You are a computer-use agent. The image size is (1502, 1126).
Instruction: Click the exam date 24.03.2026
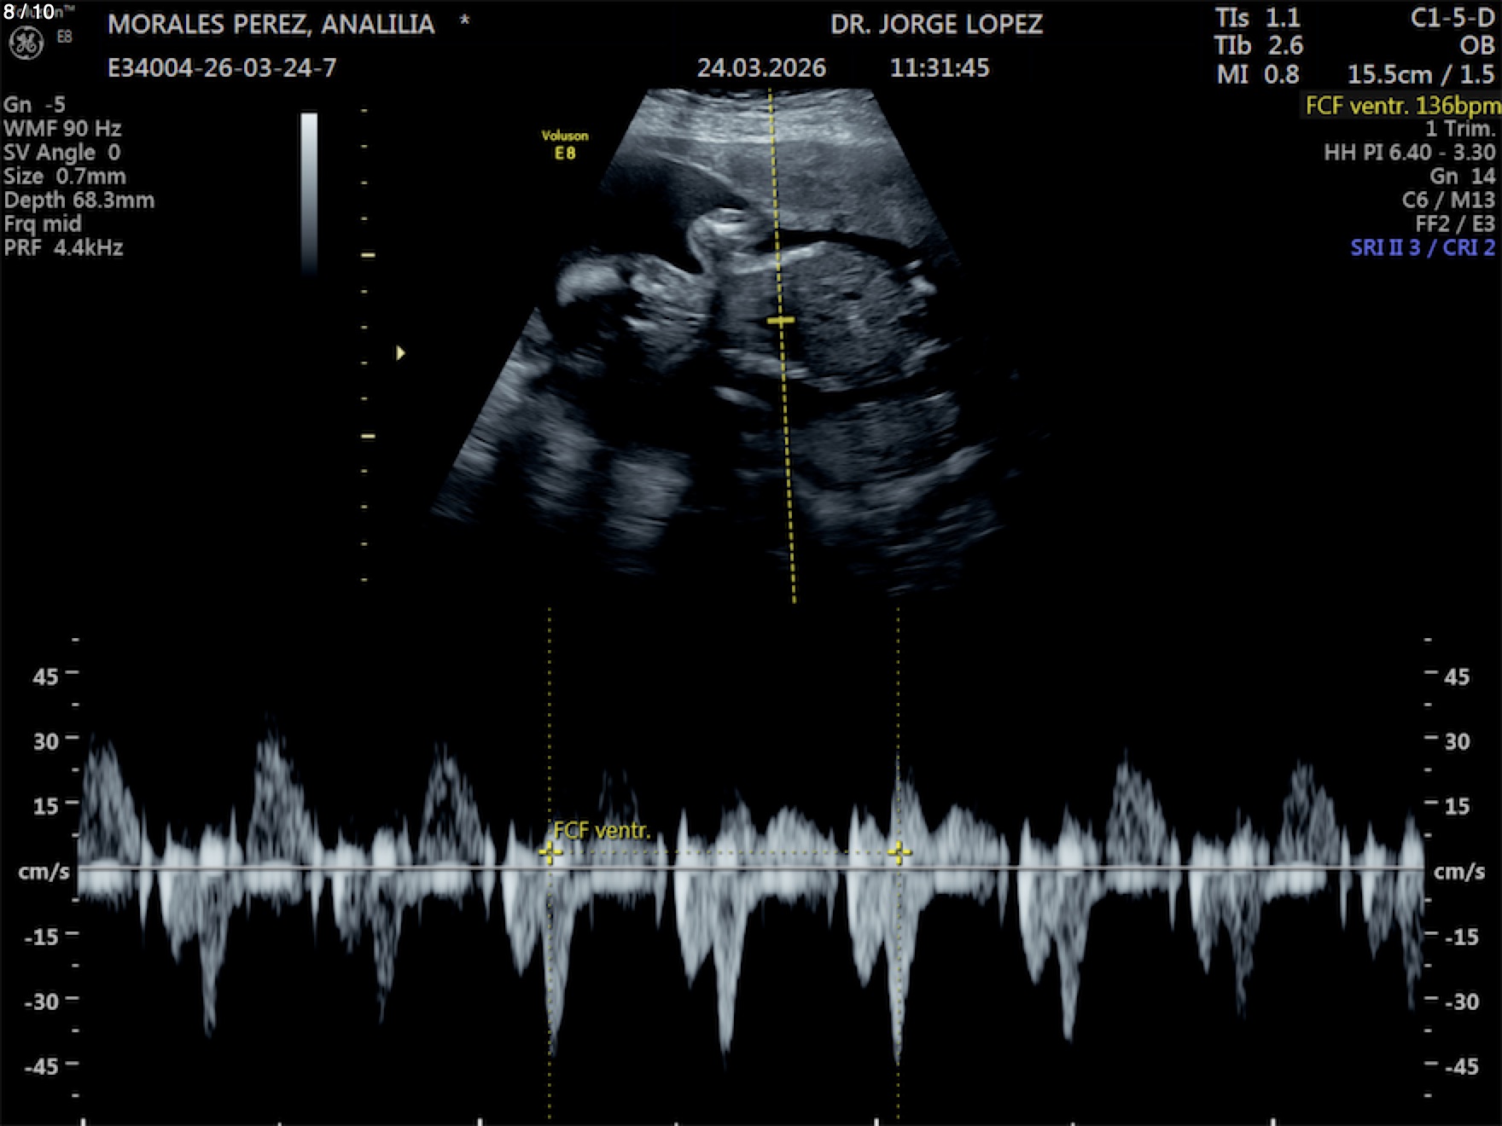[761, 68]
